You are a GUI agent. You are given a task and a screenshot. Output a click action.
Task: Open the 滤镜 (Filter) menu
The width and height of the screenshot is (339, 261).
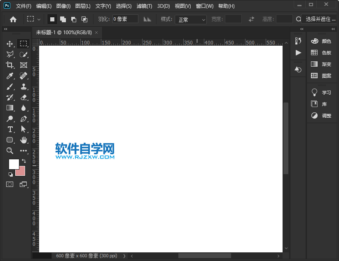tap(144, 6)
